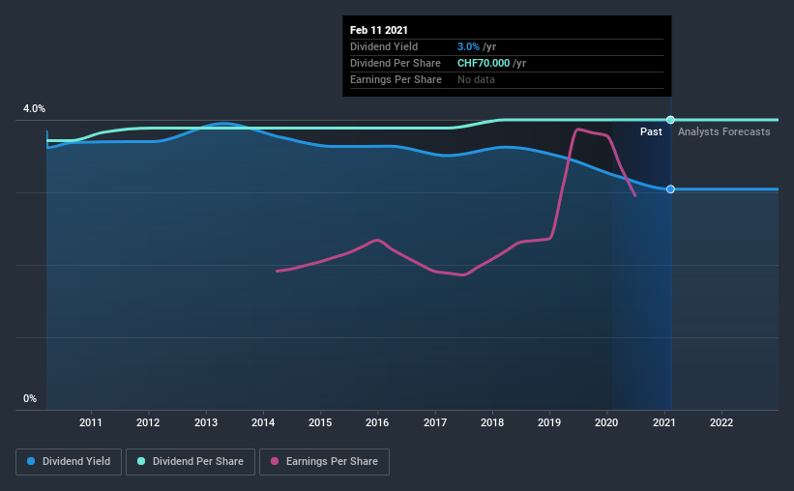Click the 2019 x-axis label
Viewport: 794px width, 491px height.
click(x=549, y=422)
